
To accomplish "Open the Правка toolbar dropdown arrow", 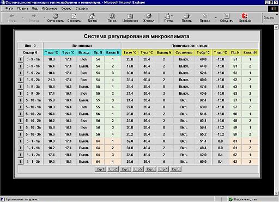I will point(216,18).
